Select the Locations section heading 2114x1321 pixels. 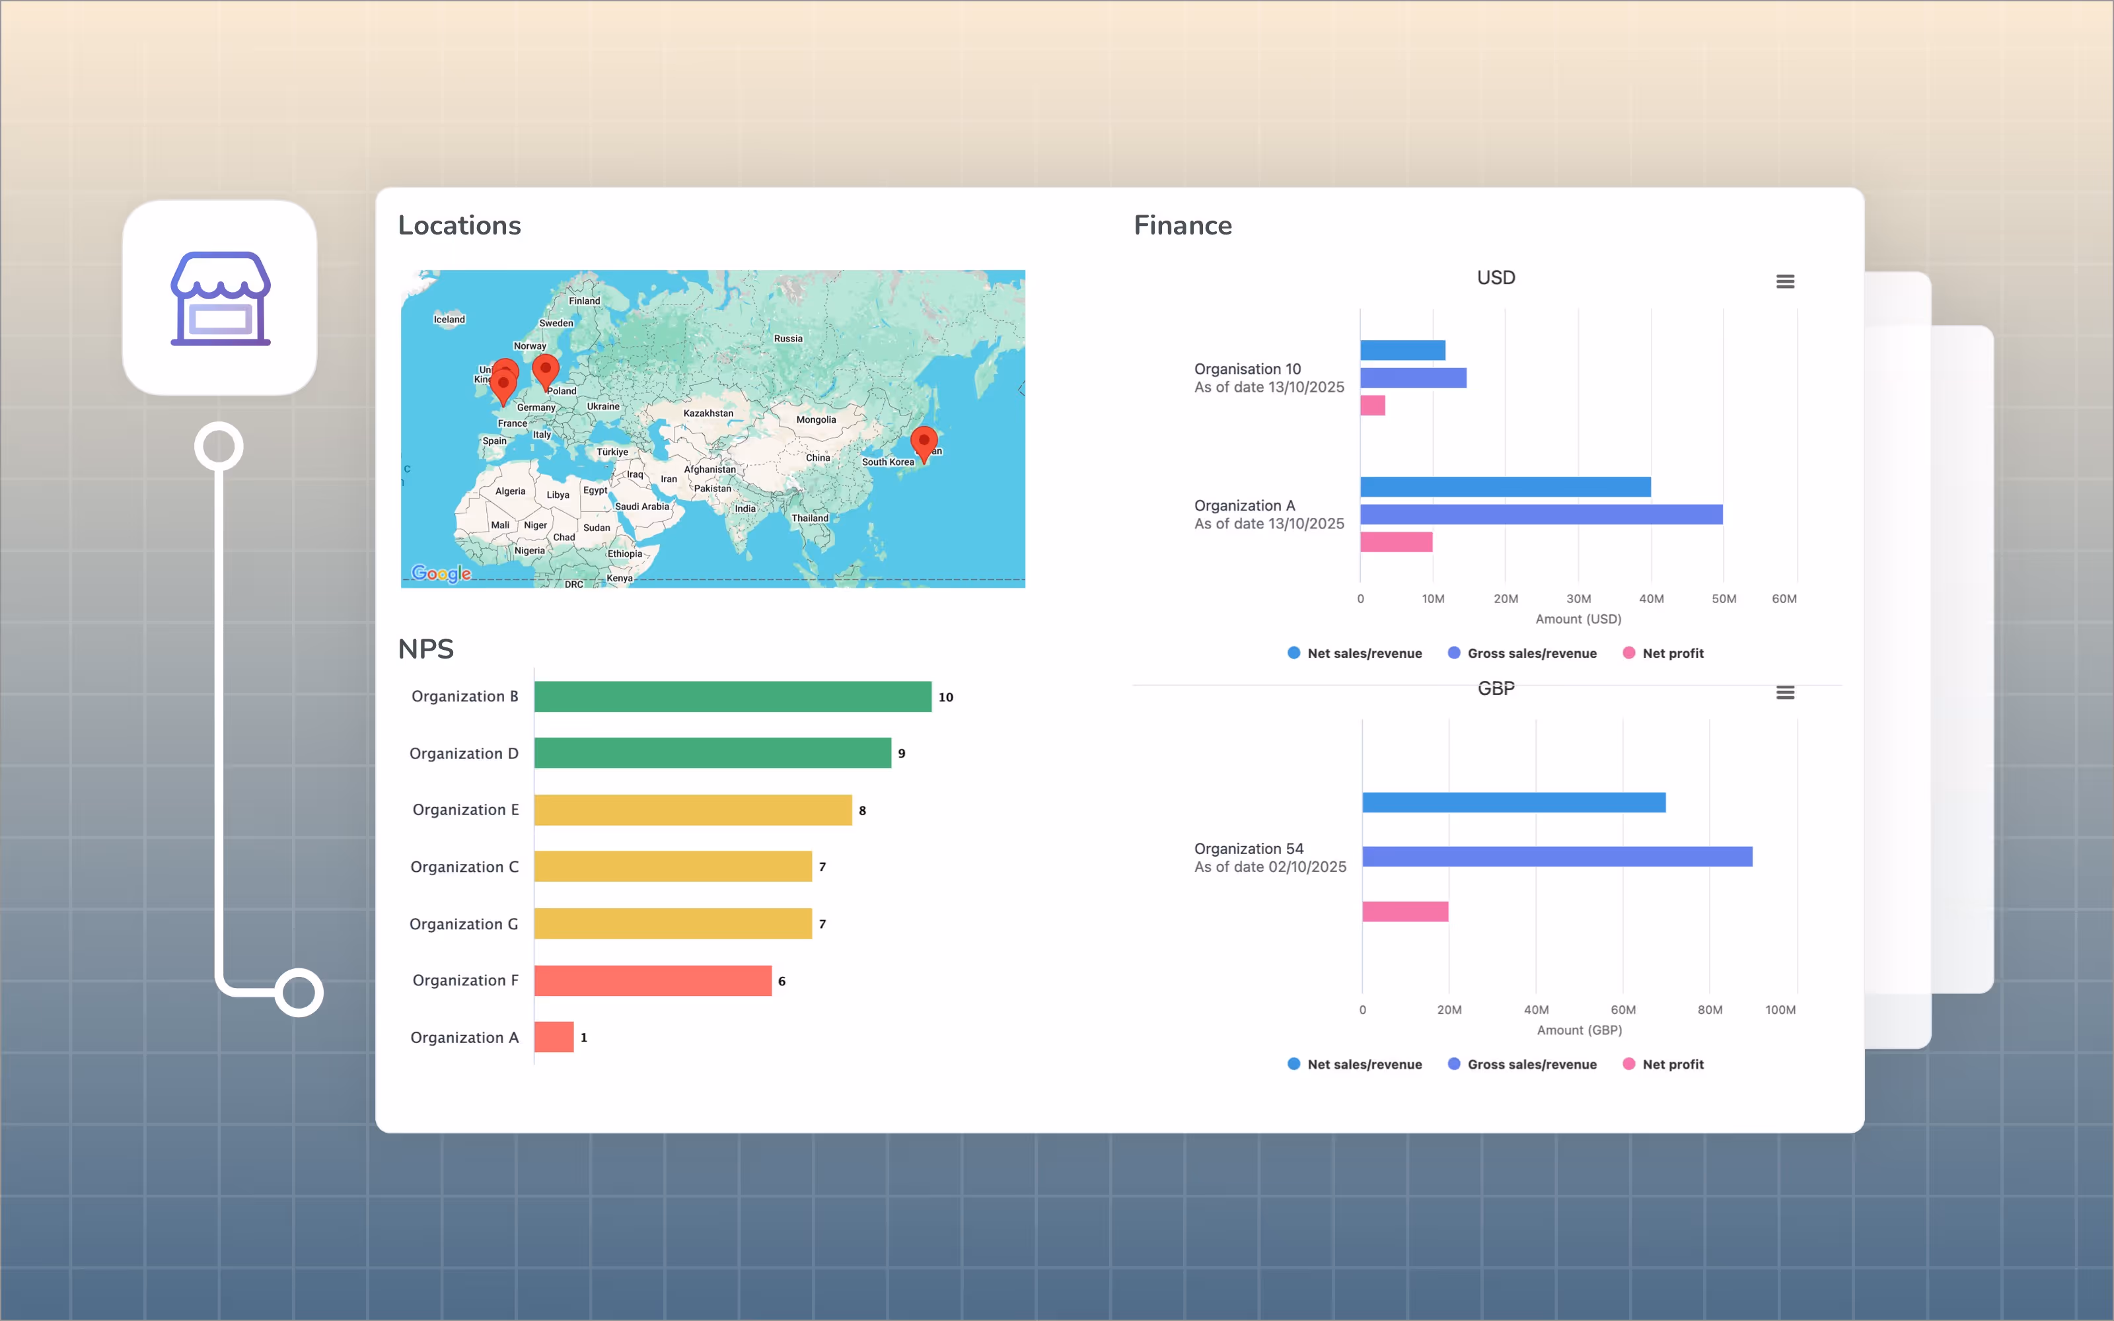(460, 225)
